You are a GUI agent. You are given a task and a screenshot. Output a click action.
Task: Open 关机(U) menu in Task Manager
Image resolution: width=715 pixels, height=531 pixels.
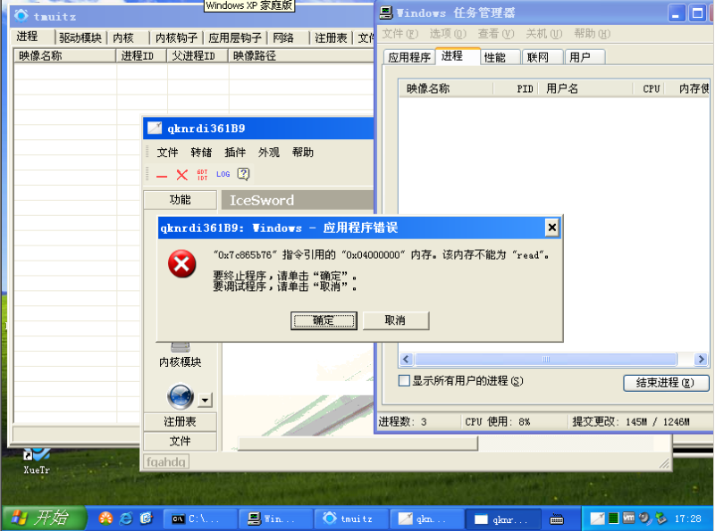pyautogui.click(x=544, y=34)
